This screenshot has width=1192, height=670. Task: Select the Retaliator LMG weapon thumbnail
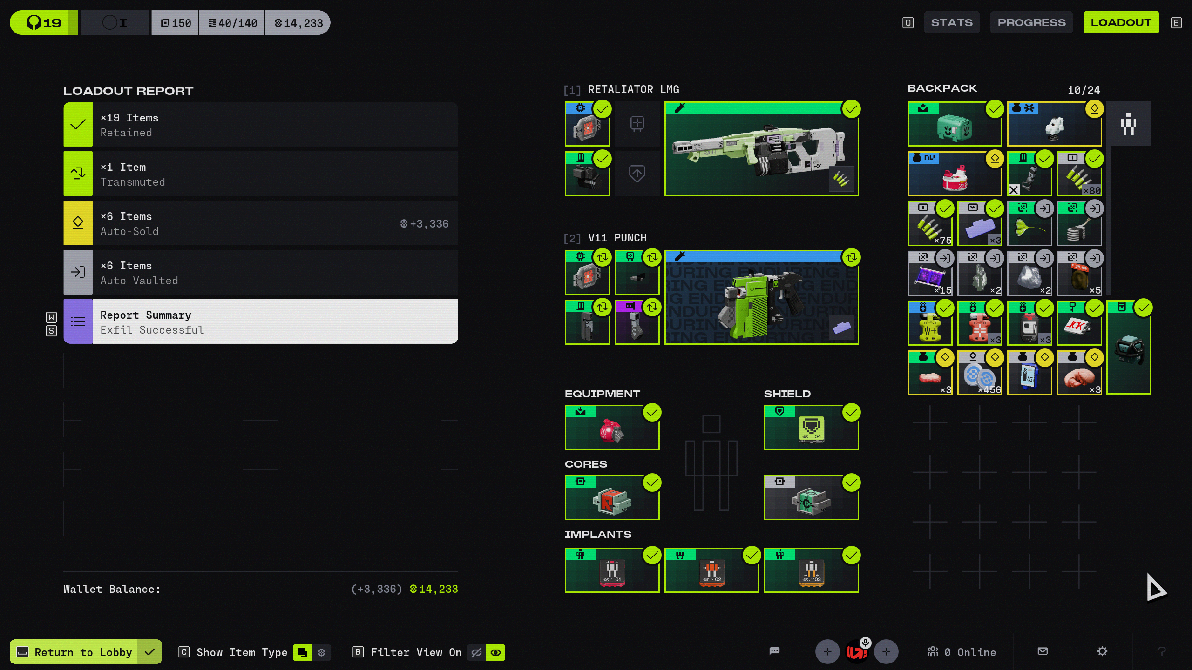coord(761,149)
